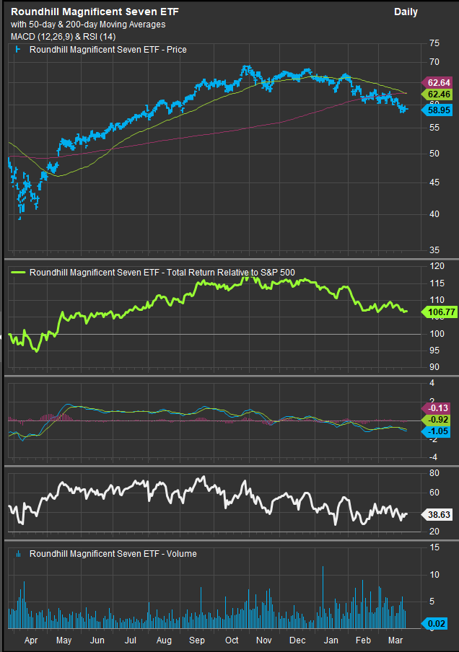Click the Oct label on the date axis
Viewport: 459px width, 652px height.
[232, 640]
